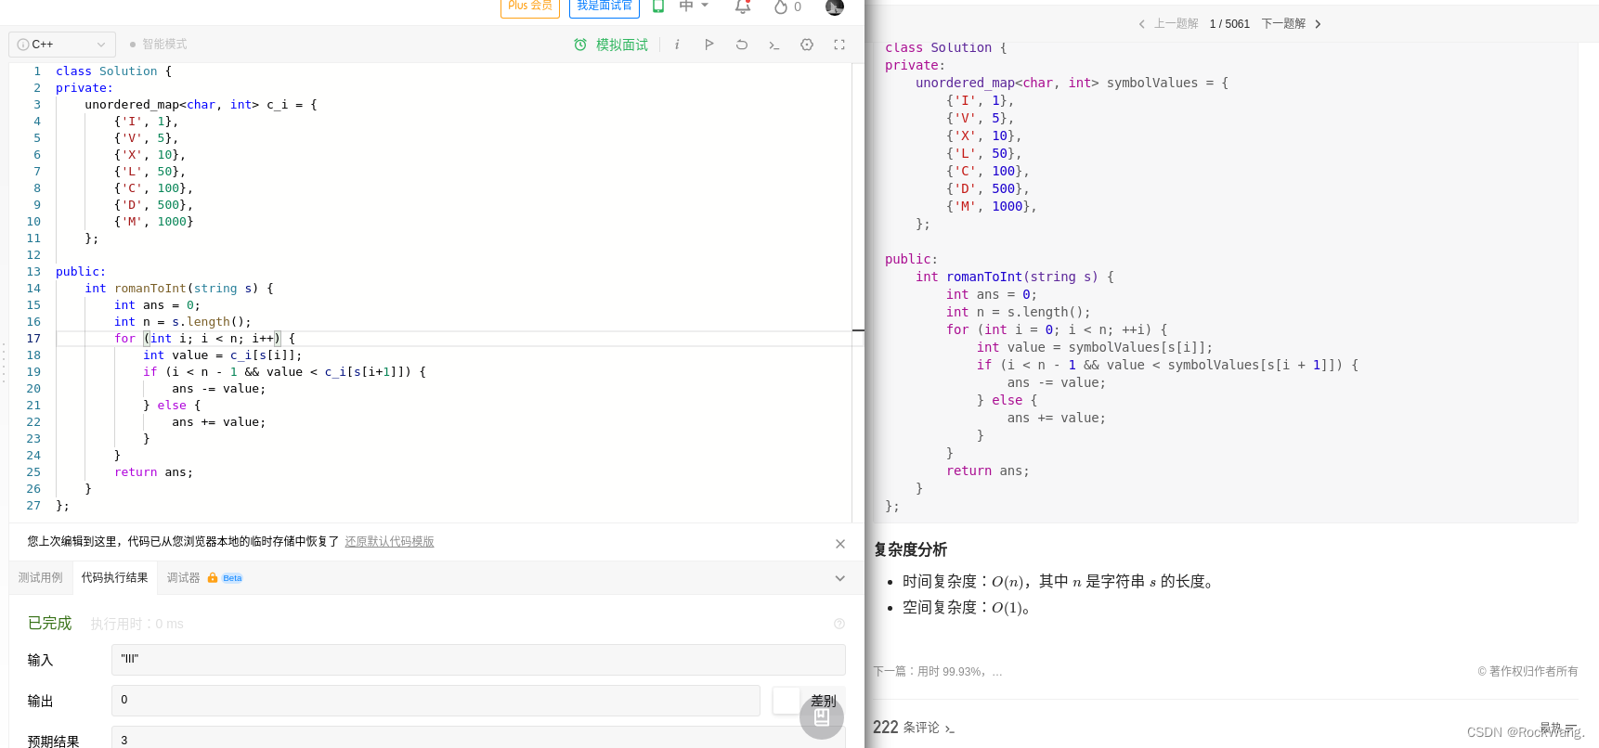The image size is (1599, 748).
Task: Open the editor info icon
Action: 677,45
